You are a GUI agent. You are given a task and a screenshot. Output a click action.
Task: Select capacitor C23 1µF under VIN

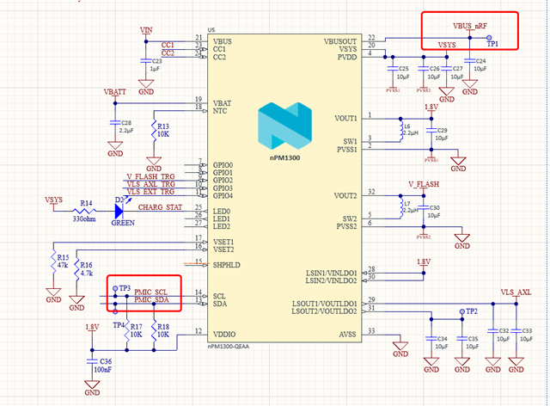coord(146,61)
